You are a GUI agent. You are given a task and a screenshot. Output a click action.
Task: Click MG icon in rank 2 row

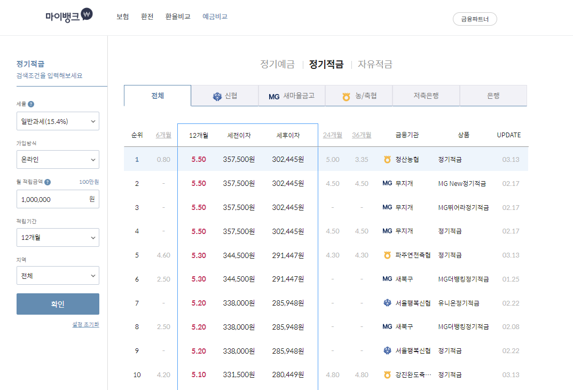coord(387,183)
